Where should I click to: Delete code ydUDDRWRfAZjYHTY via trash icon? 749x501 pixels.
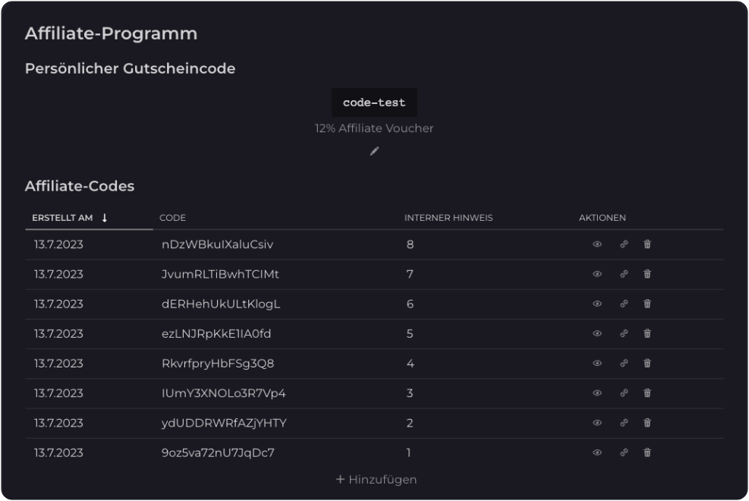click(x=647, y=423)
